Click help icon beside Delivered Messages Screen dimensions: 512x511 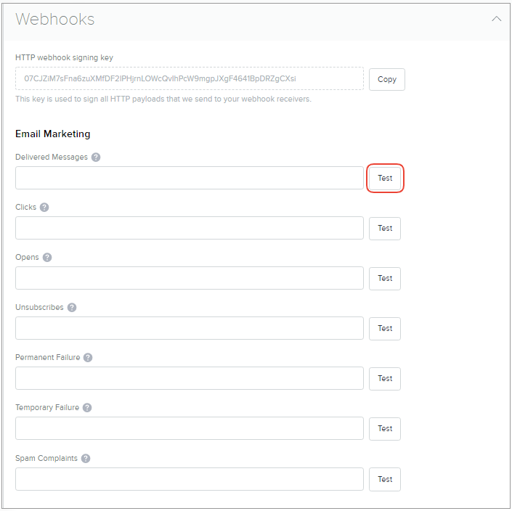pyautogui.click(x=96, y=157)
